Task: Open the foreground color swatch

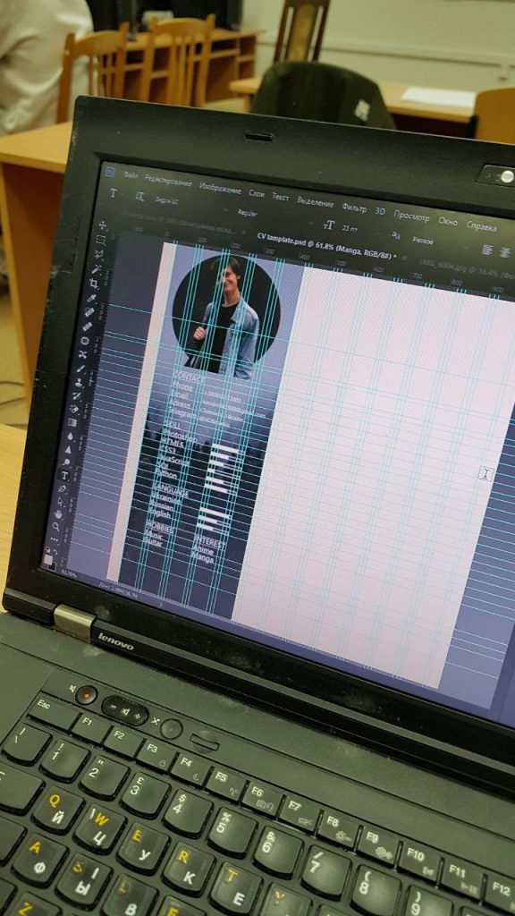Action: coord(48,560)
